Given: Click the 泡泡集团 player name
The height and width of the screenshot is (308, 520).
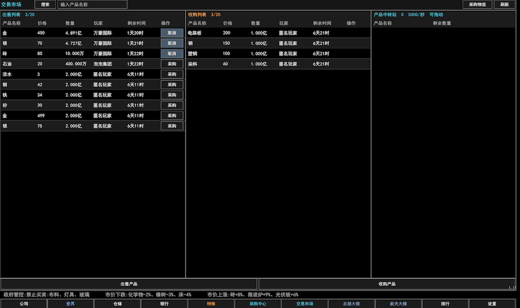Looking at the screenshot, I should tap(102, 64).
